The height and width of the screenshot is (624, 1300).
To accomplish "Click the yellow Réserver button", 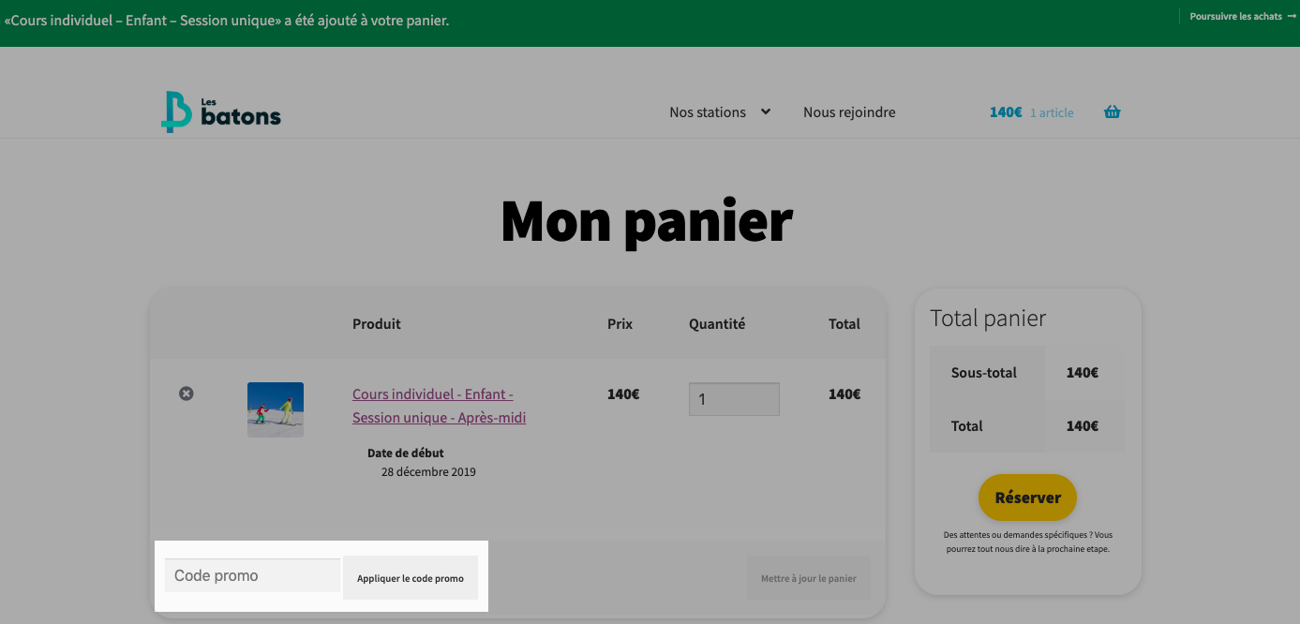I will [x=1028, y=498].
